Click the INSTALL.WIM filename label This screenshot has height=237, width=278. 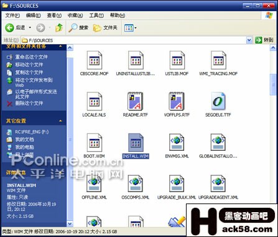point(136,156)
